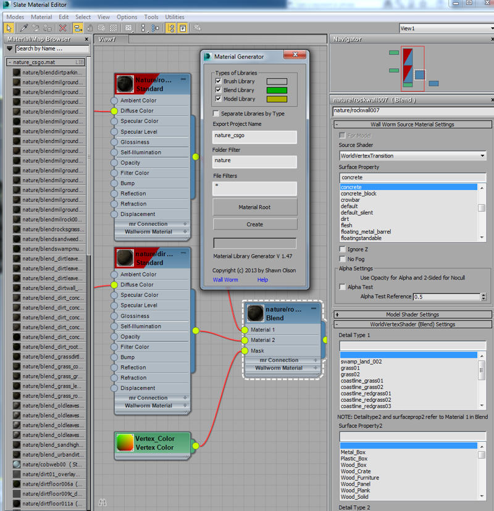Click the Brush Library gray color swatch
494x511 pixels.
[x=277, y=81]
